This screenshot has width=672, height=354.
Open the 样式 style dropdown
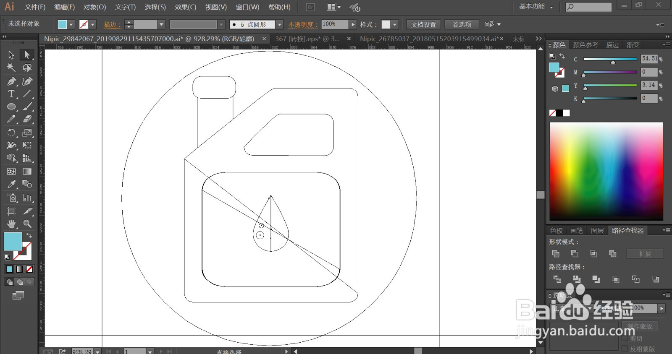(x=394, y=25)
